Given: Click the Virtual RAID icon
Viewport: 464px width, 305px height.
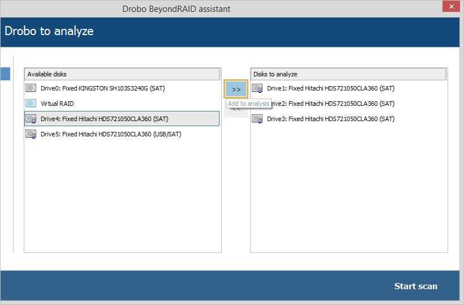Looking at the screenshot, I should pos(31,104).
